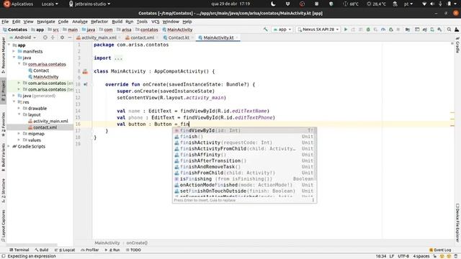Open the Analyze menu
The image size is (461, 259).
point(80,22)
